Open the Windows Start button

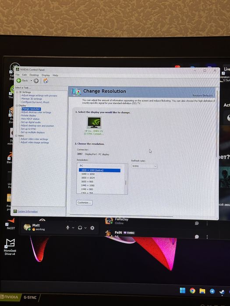point(183,290)
